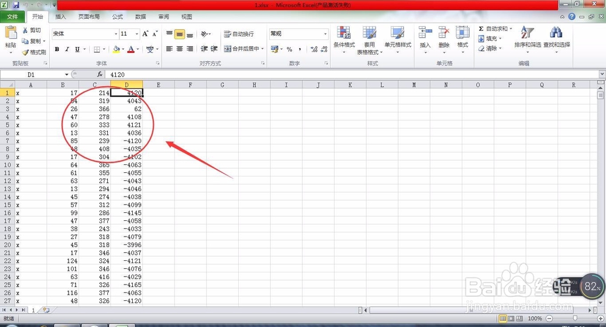This screenshot has width=606, height=327.
Task: Open the File (文件) tab
Action: [x=12, y=16]
